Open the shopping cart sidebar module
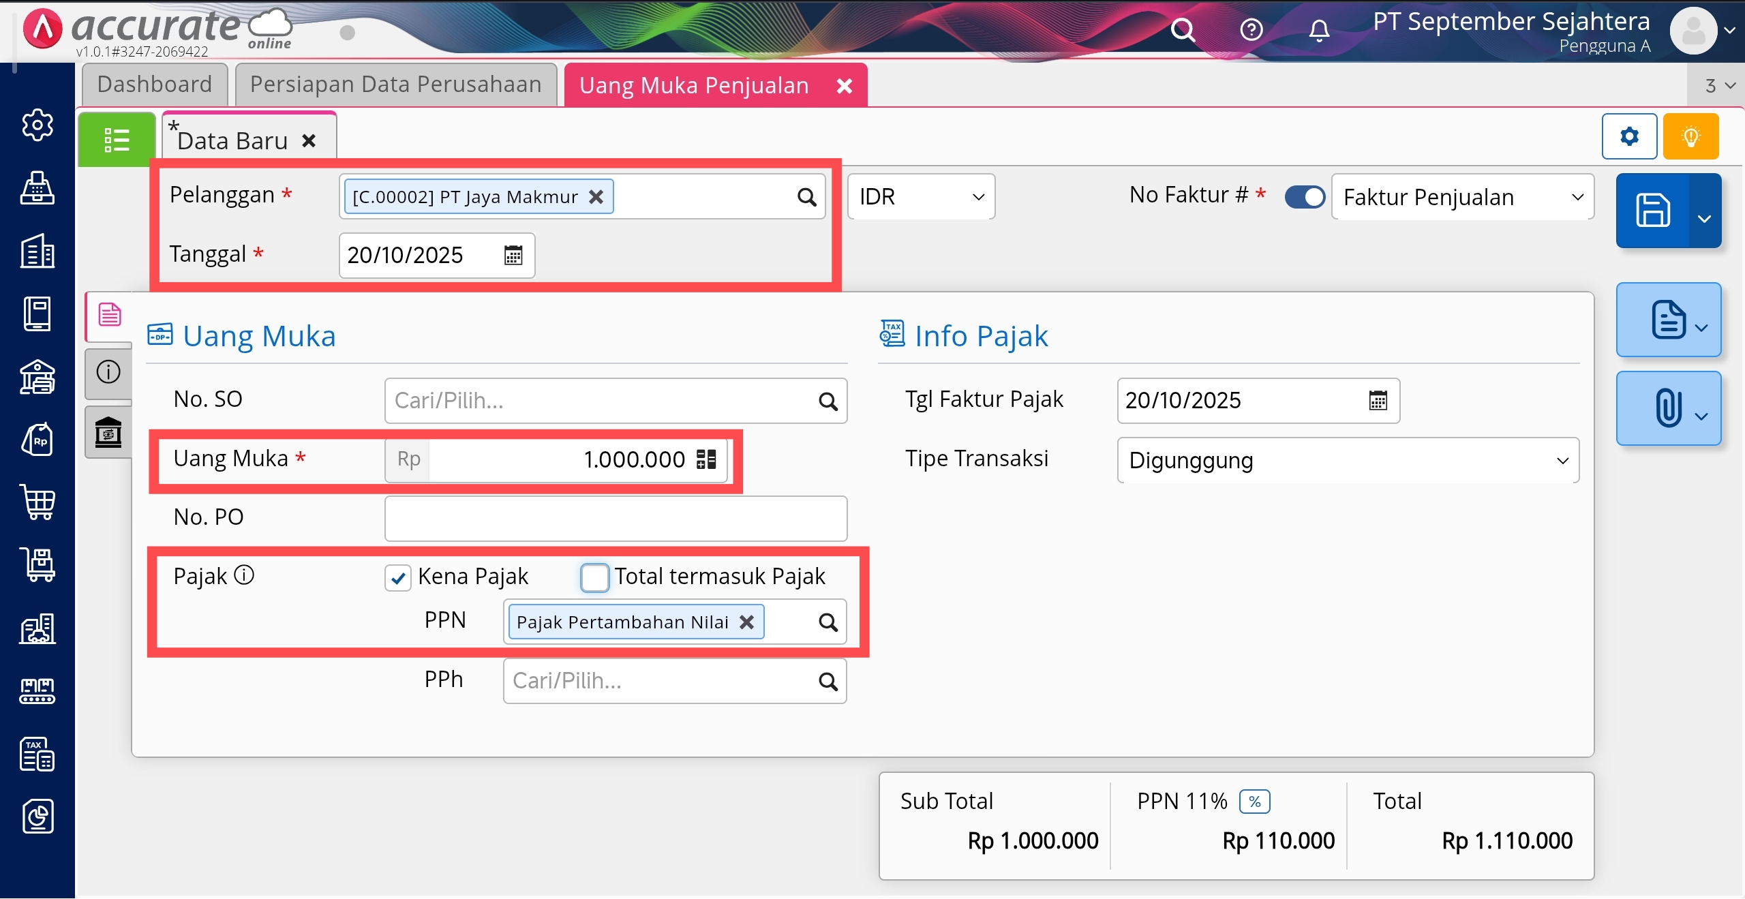 tap(37, 503)
